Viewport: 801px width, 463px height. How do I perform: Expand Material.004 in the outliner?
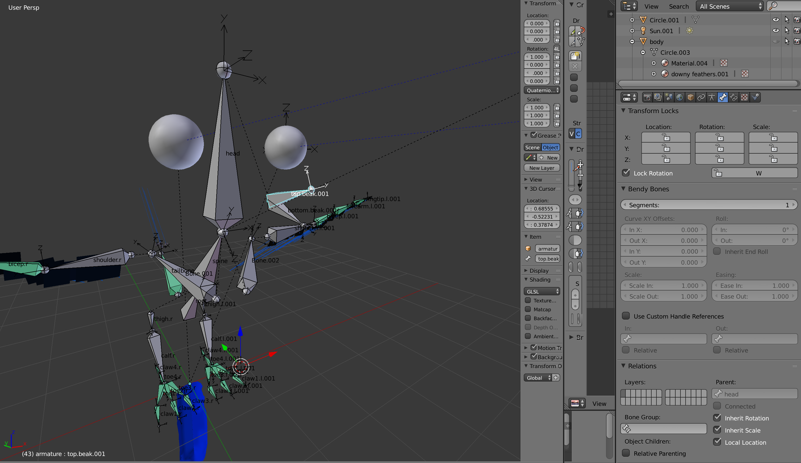(x=653, y=63)
